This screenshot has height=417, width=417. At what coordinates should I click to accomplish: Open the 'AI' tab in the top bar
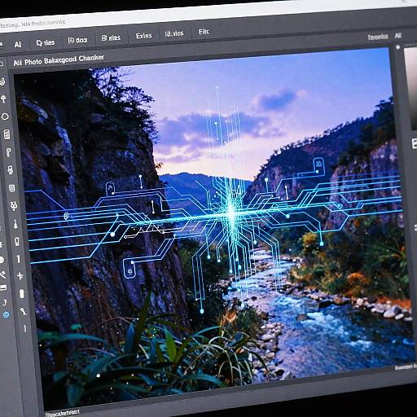click(x=18, y=44)
